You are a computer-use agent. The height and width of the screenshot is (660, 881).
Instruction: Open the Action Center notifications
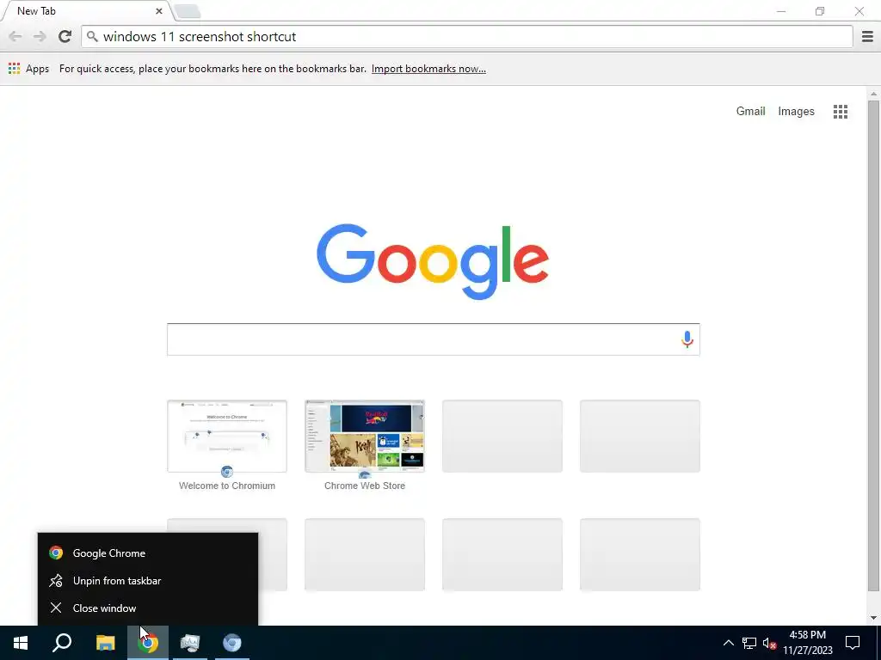pos(853,643)
